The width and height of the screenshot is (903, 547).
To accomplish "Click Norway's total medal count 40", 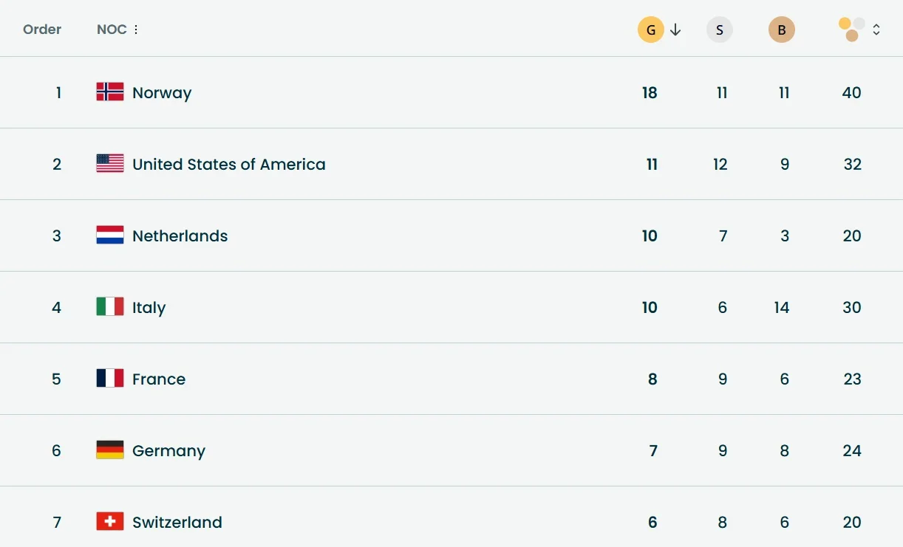I will pos(851,93).
